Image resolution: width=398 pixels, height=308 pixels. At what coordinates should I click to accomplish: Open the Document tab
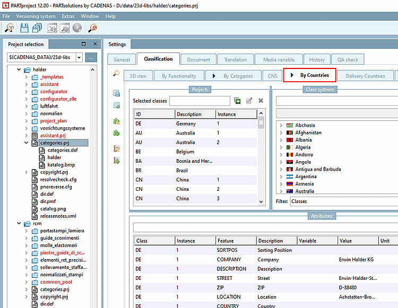pos(198,59)
